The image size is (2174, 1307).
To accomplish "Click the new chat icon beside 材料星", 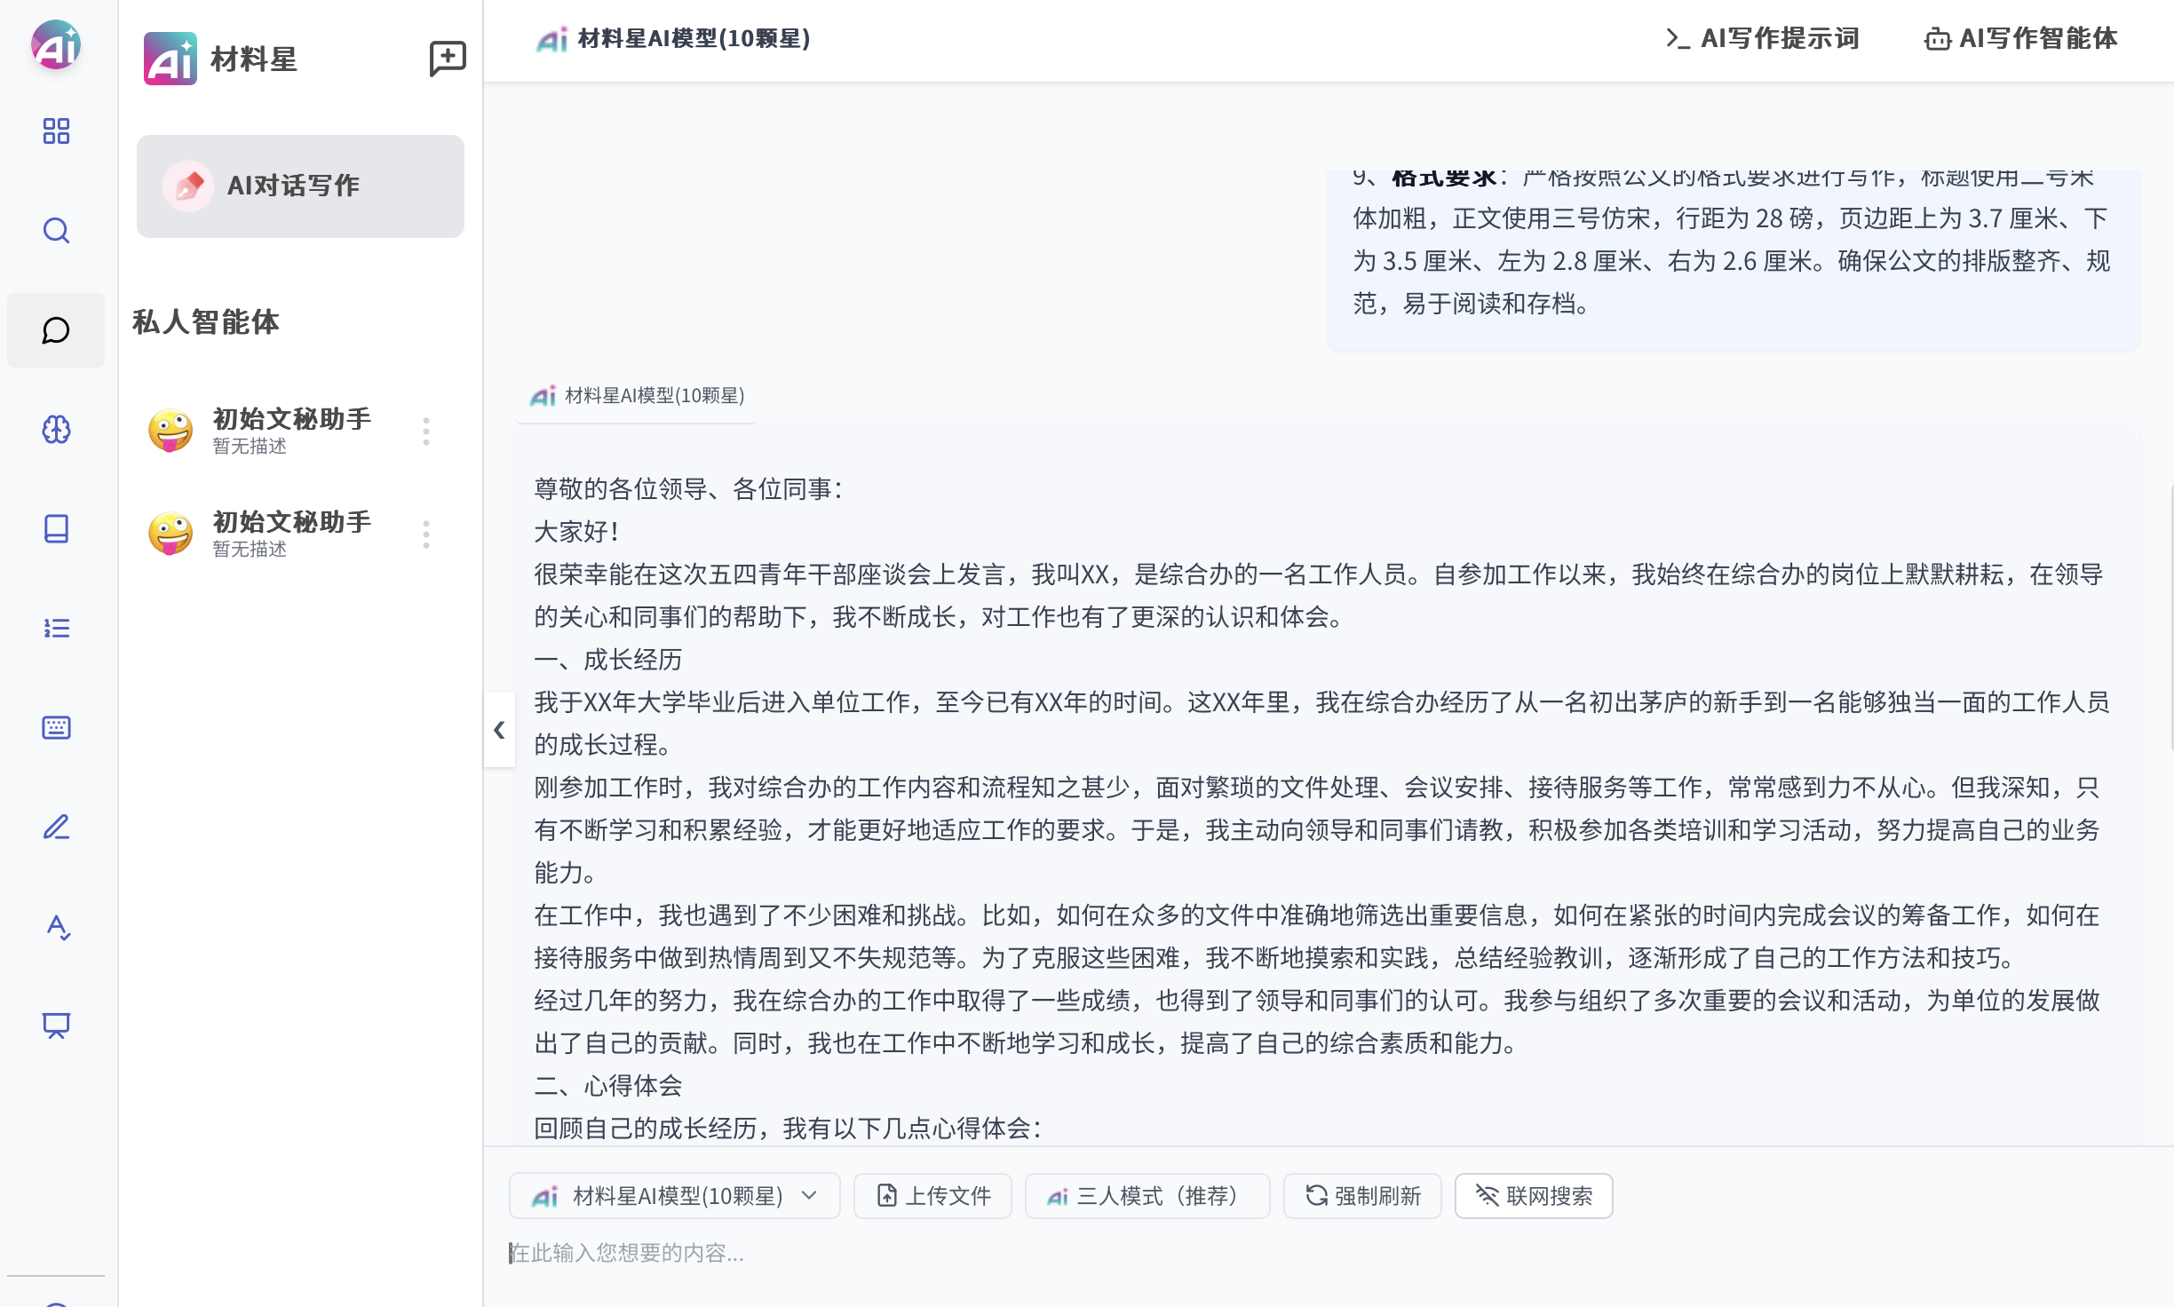I will coord(448,59).
